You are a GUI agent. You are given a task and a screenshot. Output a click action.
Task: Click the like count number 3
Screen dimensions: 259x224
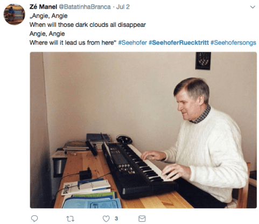click(116, 219)
